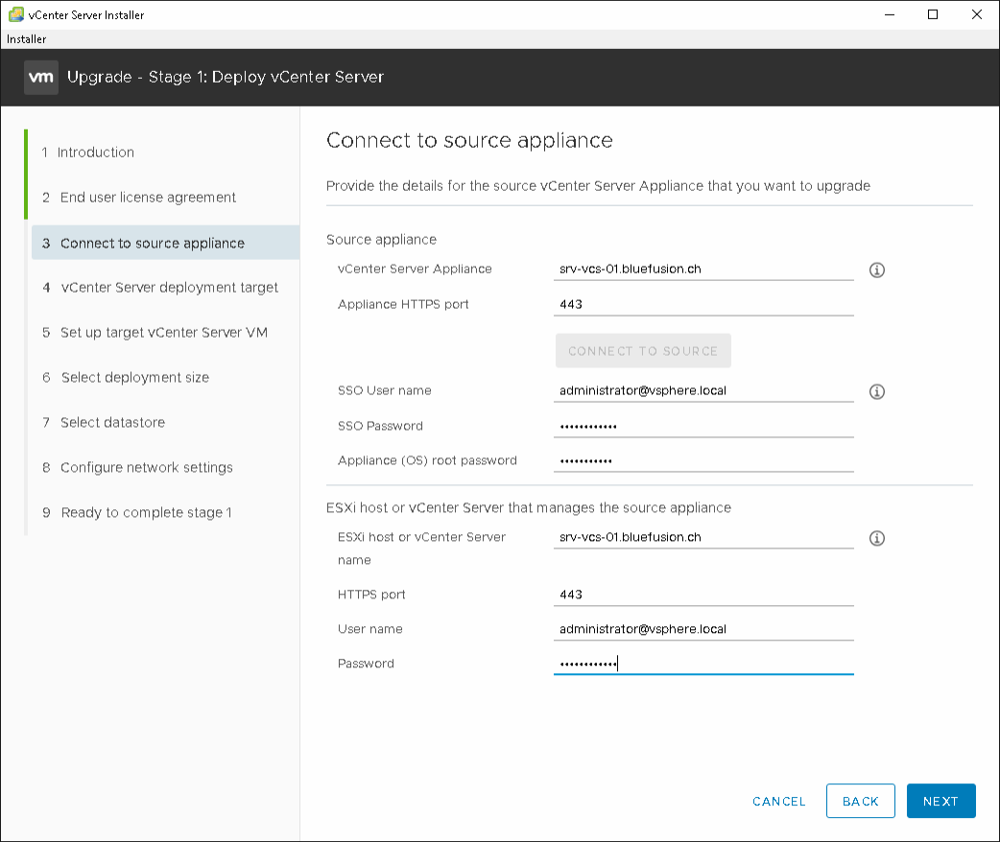Viewport: 1000px width, 842px height.
Task: Cancel the upgrade wizard
Action: point(779,802)
